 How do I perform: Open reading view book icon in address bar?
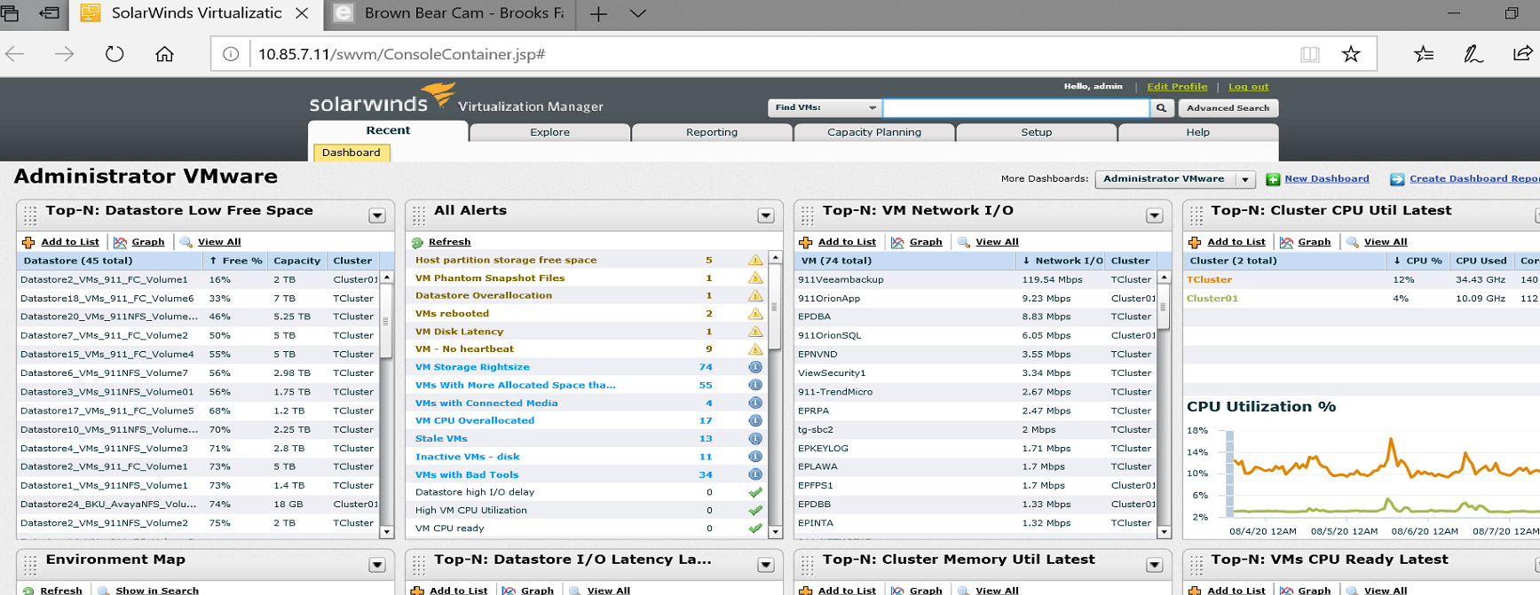coord(1310,54)
